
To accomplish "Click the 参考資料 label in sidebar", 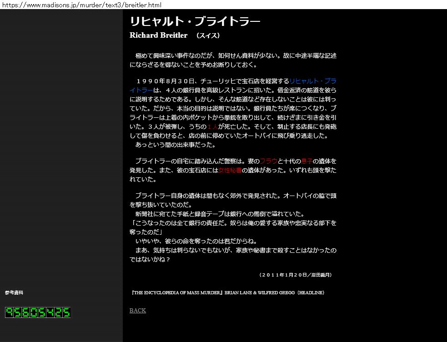I will [x=14, y=292].
